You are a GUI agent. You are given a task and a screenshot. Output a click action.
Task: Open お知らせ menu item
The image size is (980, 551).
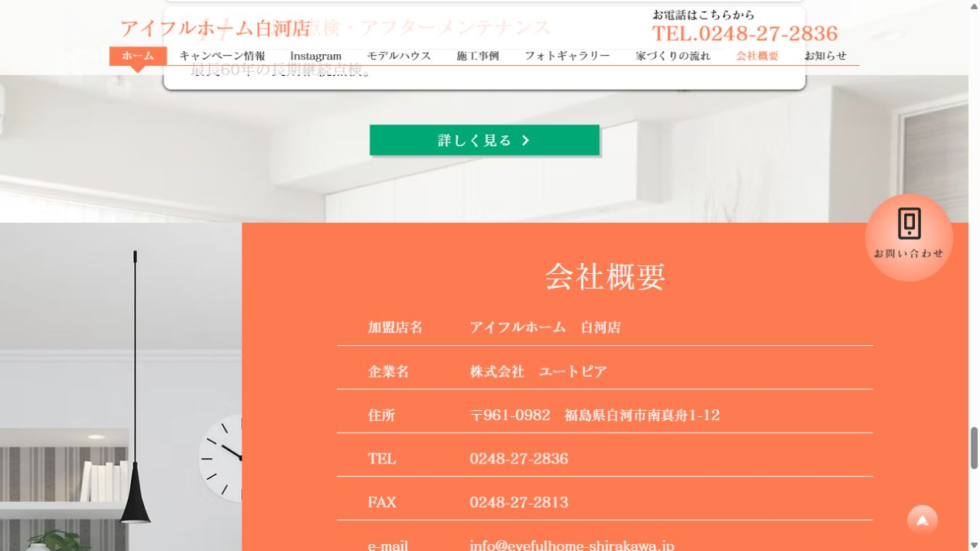[x=825, y=56]
